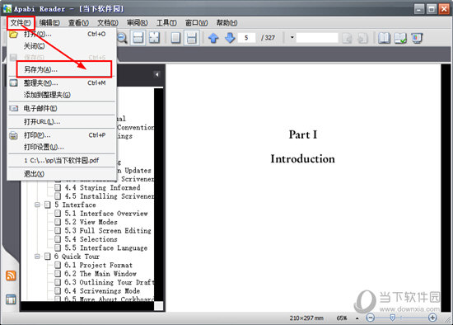Open the dropdown arrow beside search field
453x325 pixels.
pyautogui.click(x=292, y=38)
